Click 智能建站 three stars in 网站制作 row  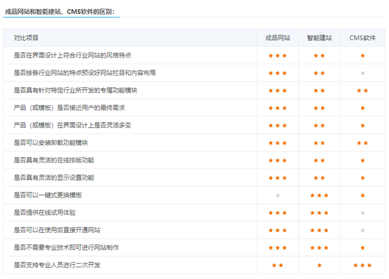point(319,248)
